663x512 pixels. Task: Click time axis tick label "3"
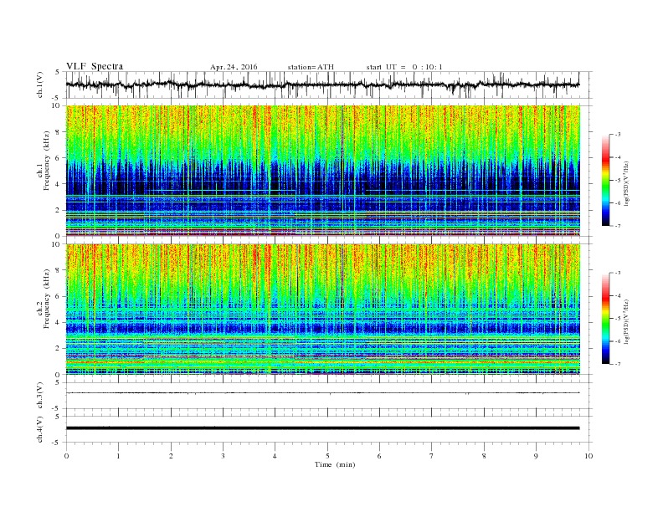[x=223, y=456]
